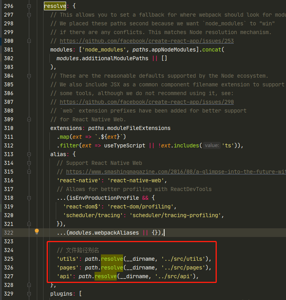Viewport: 286px width, 300px height.
Task: Toggle fold end marker at line 309
Action: [29, 119]
